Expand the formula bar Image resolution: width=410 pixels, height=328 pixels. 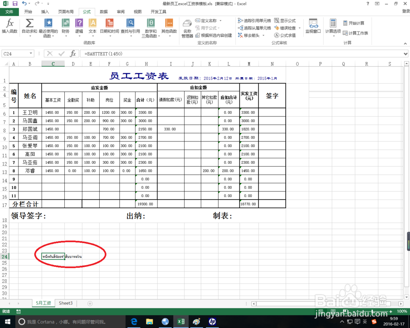point(405,54)
